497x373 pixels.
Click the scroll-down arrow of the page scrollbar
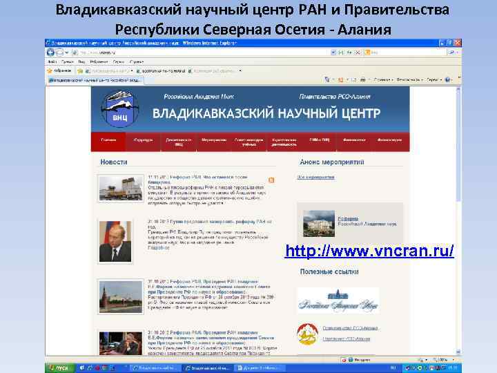tap(458, 352)
